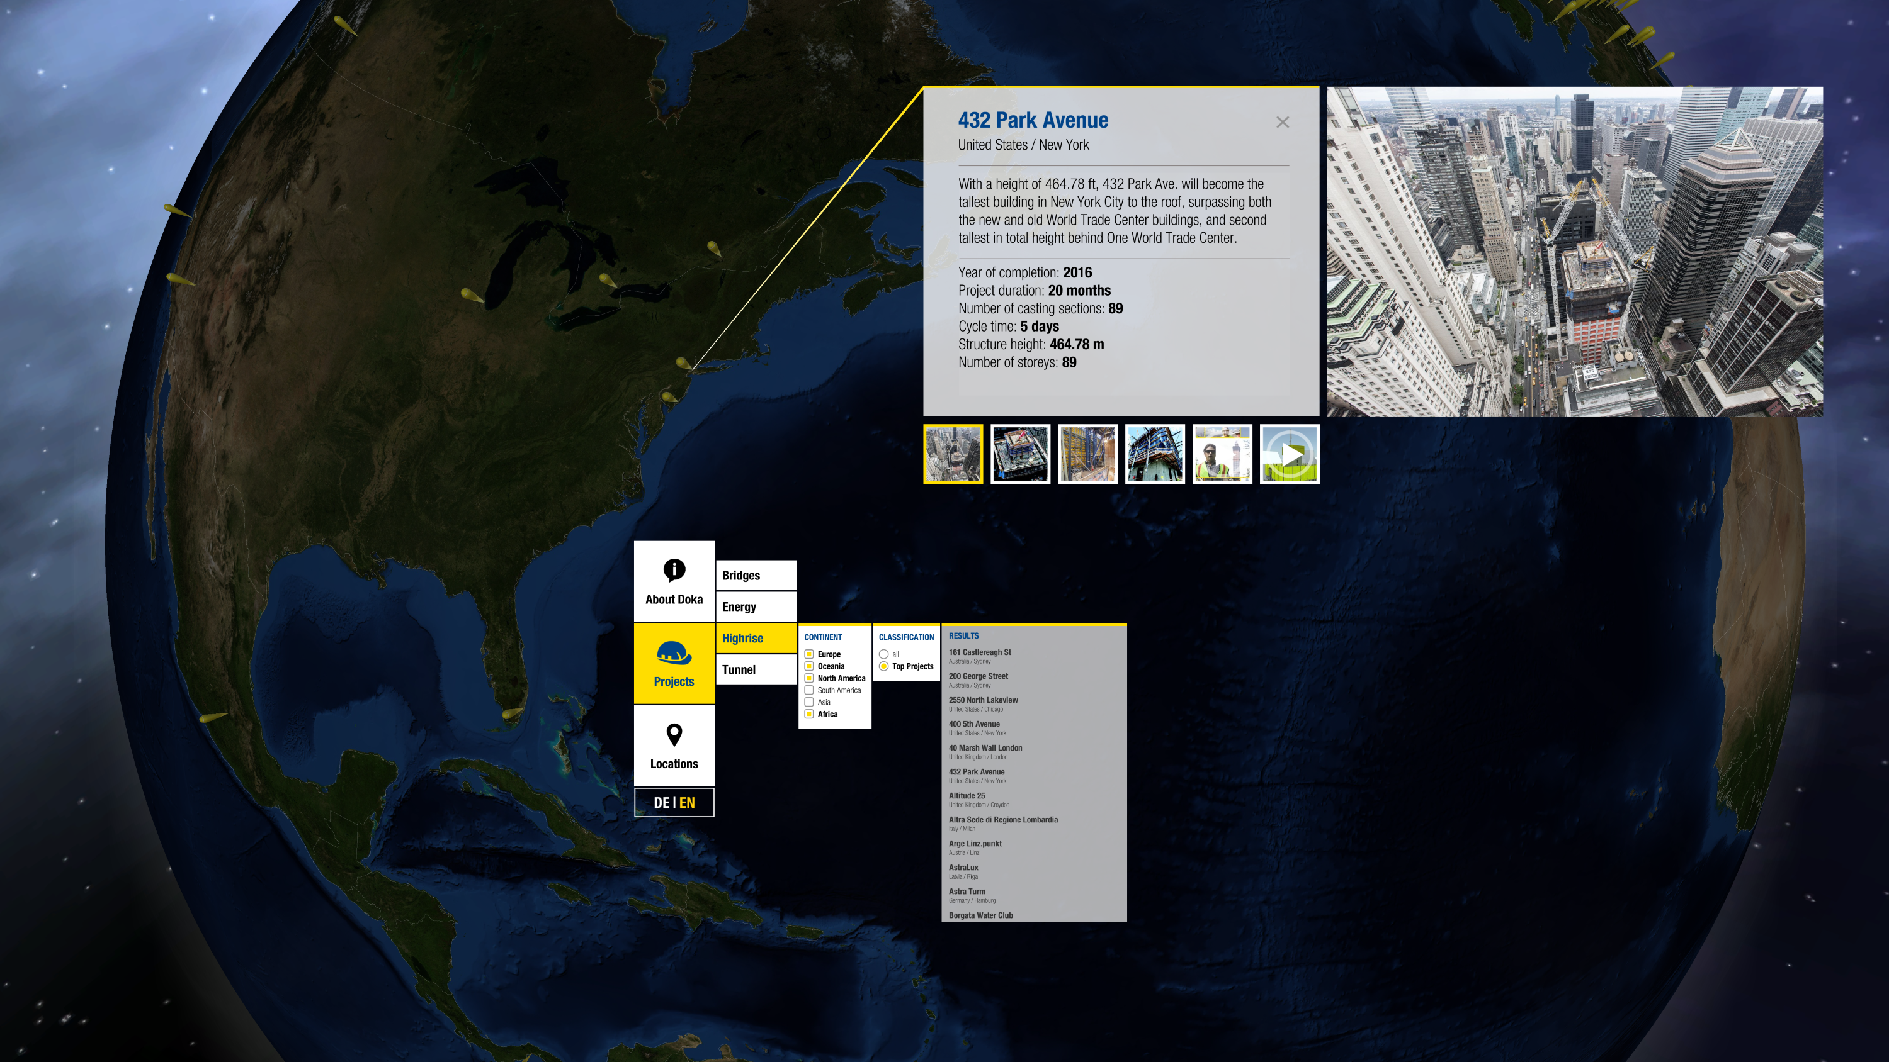1889x1062 pixels.
Task: Select the Highrise project category
Action: pos(756,639)
